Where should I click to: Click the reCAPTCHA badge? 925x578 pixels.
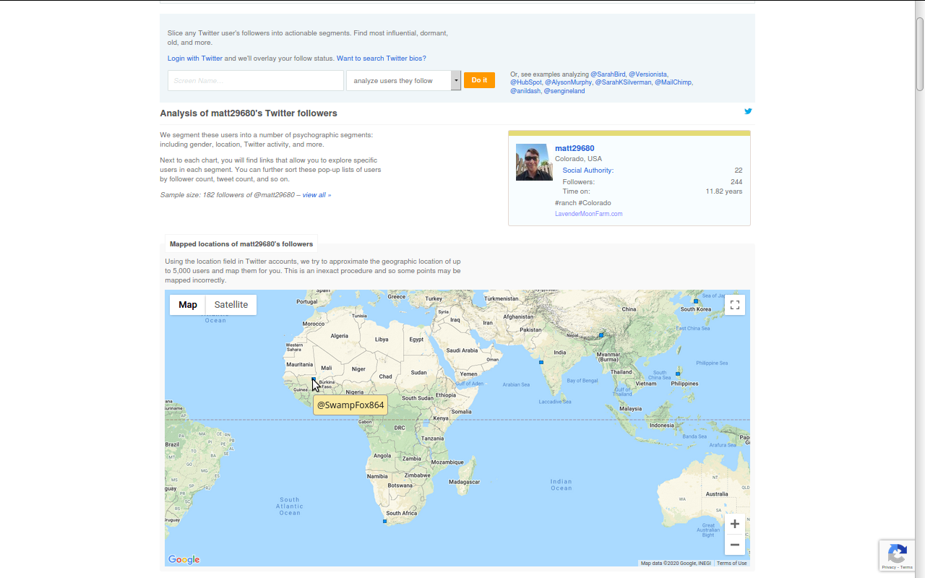coord(897,556)
